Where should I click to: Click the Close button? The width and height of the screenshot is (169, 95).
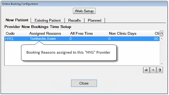click(84, 83)
